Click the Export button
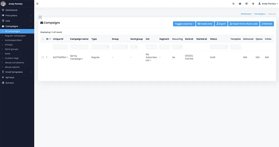279x147 pixels. tap(221, 24)
